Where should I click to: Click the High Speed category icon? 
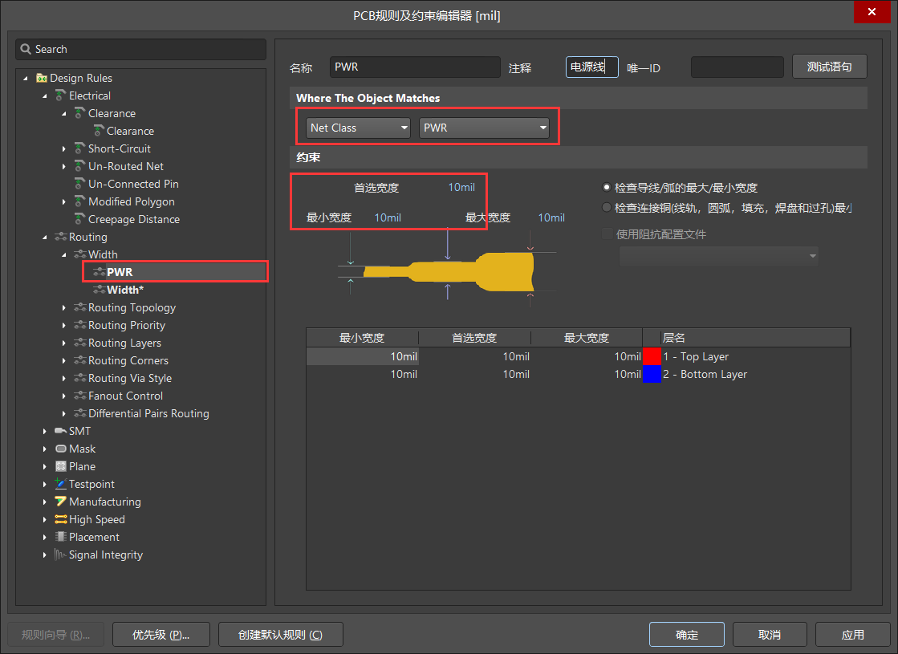pyautogui.click(x=61, y=519)
